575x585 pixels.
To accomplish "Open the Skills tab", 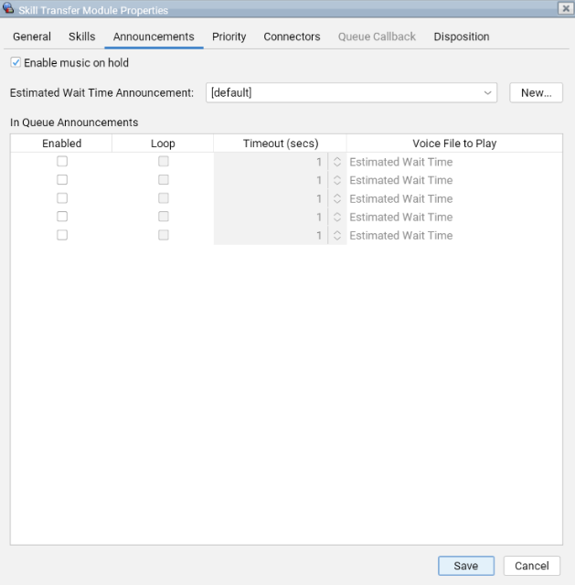I will pos(81,37).
